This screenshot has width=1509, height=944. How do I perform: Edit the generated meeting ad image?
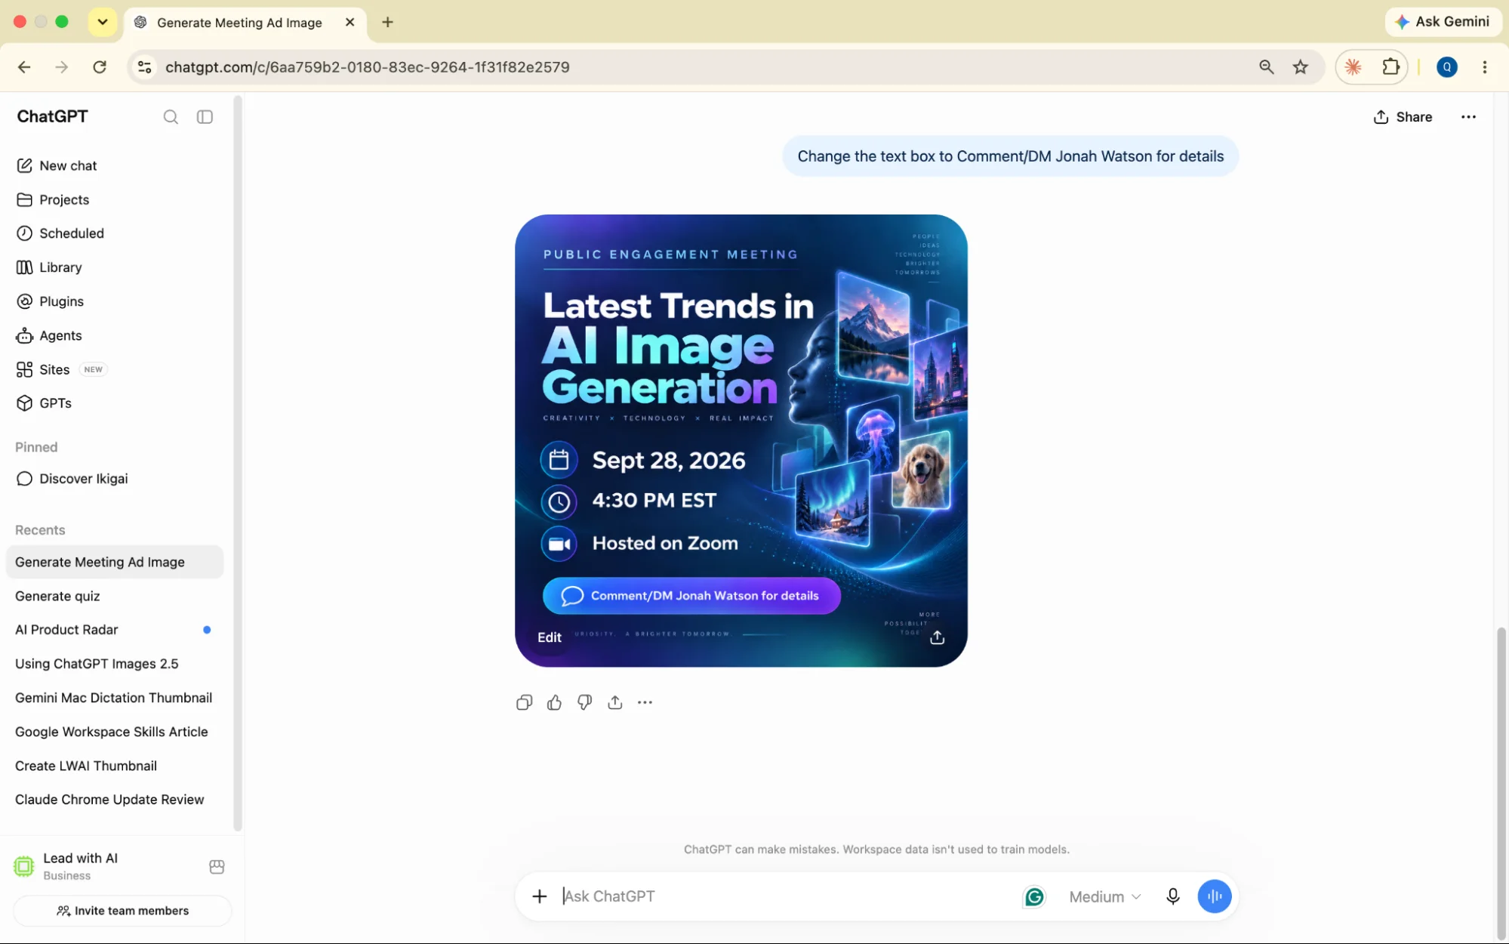[x=549, y=637]
